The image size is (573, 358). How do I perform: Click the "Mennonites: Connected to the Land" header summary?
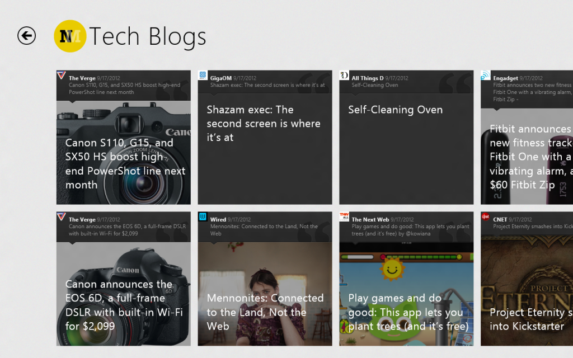(x=264, y=230)
